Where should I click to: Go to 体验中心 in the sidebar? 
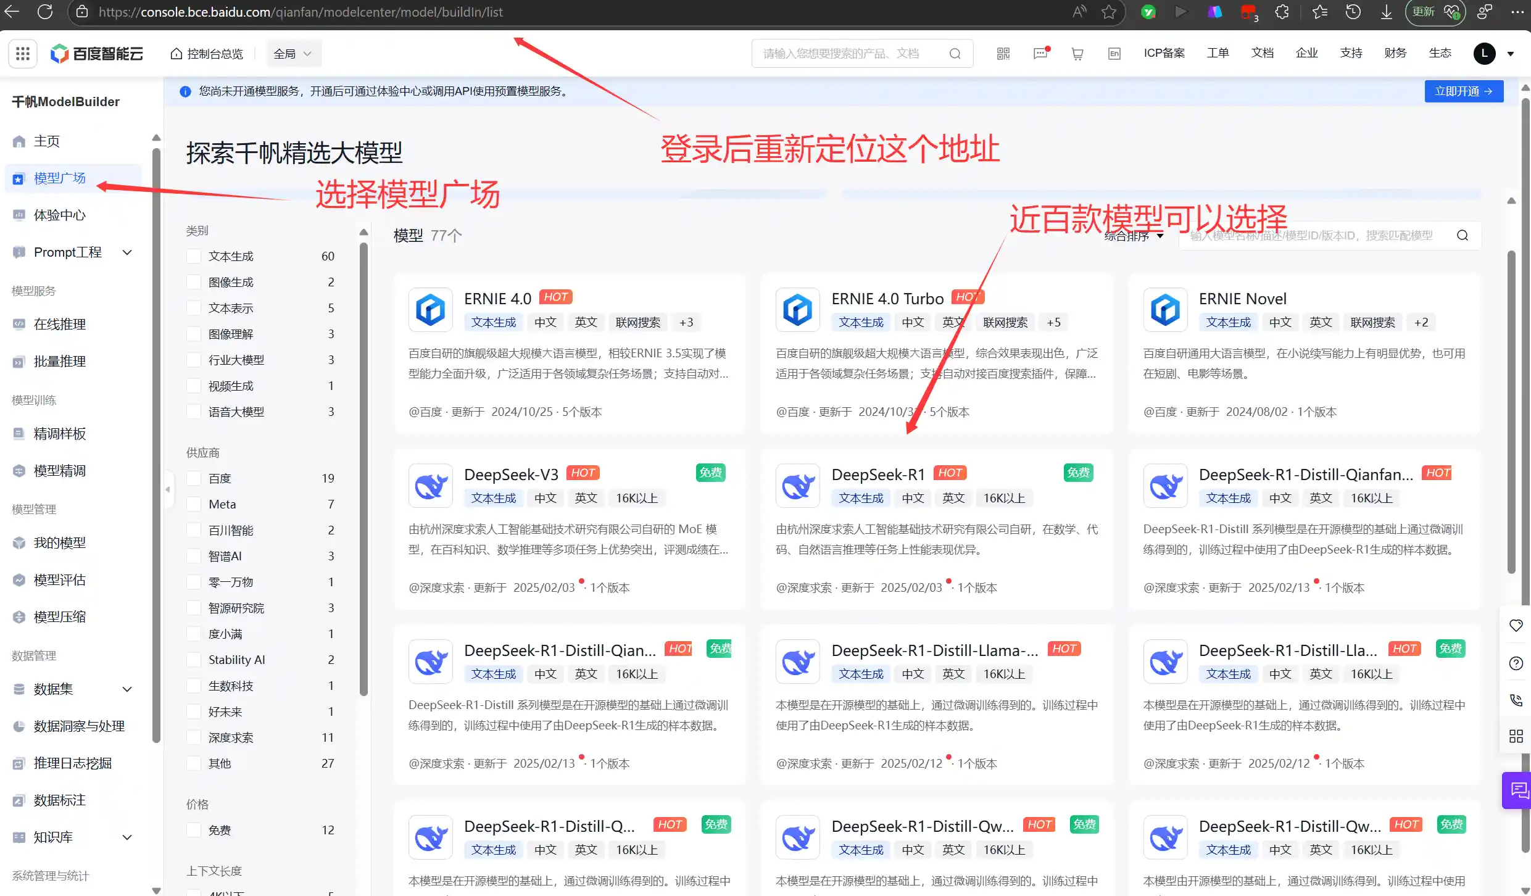click(60, 215)
